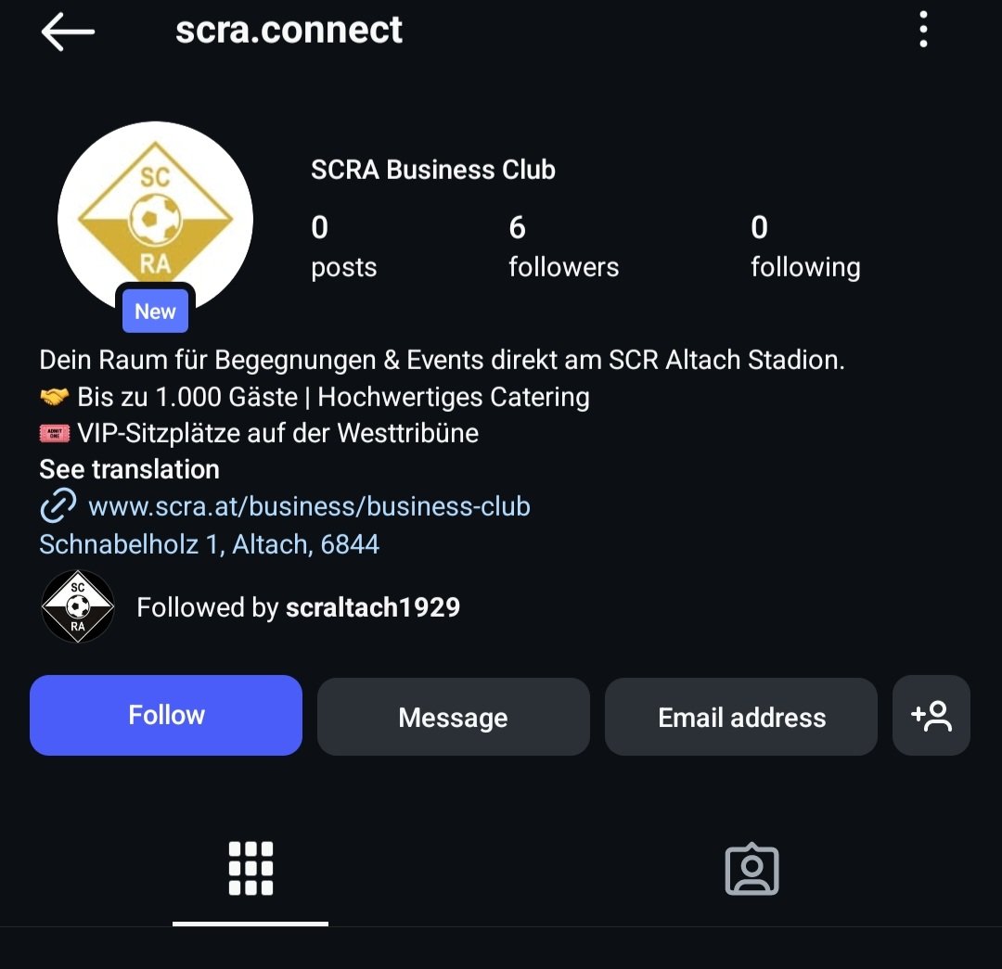
Task: Open the SCRA Business Club profile picture
Action: [155, 219]
